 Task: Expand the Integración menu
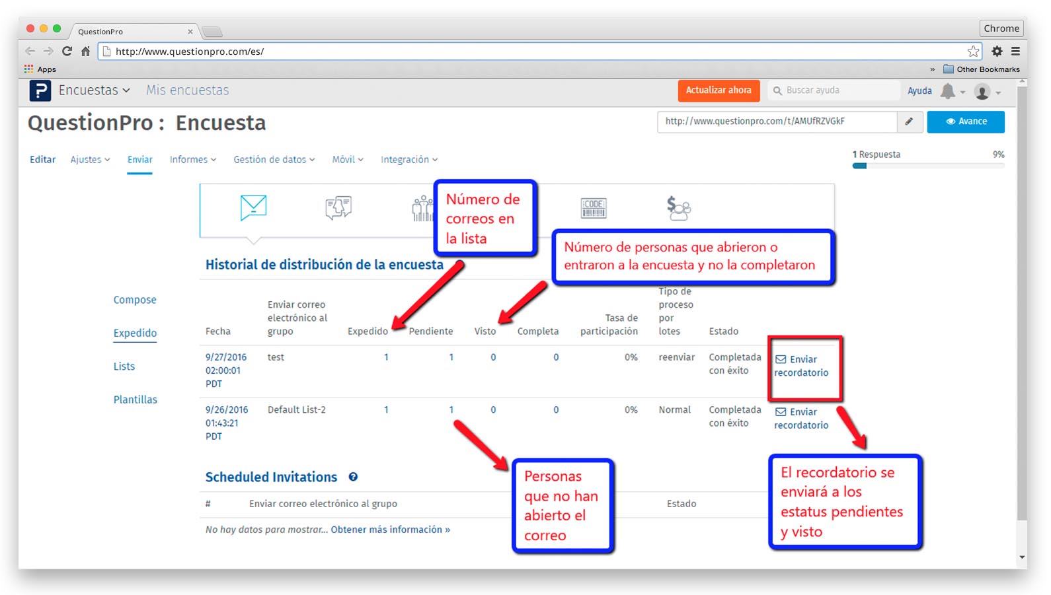(409, 159)
